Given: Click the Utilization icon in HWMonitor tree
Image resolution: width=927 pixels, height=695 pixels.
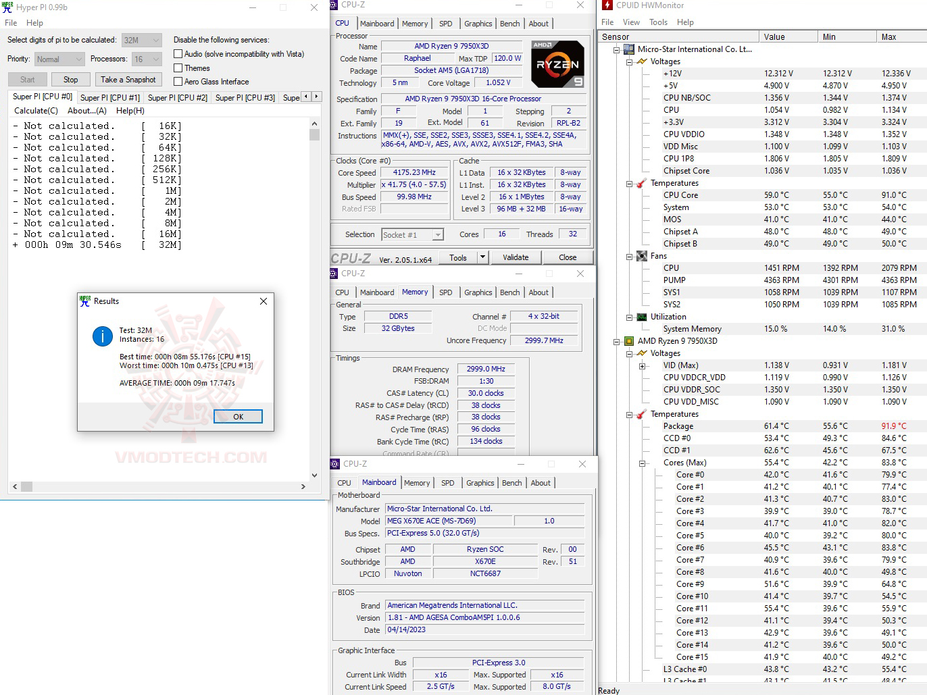Looking at the screenshot, I should click(642, 317).
